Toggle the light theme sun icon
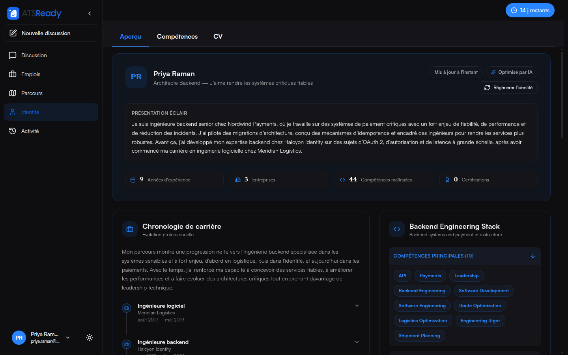The width and height of the screenshot is (568, 355). click(90, 338)
